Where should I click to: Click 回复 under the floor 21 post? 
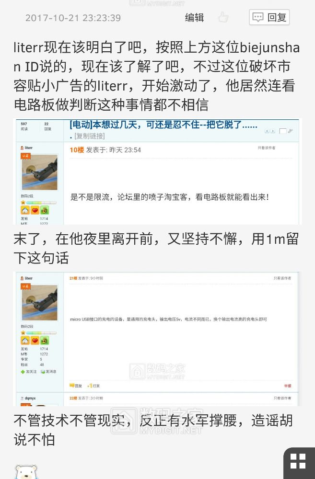[x=76, y=386]
